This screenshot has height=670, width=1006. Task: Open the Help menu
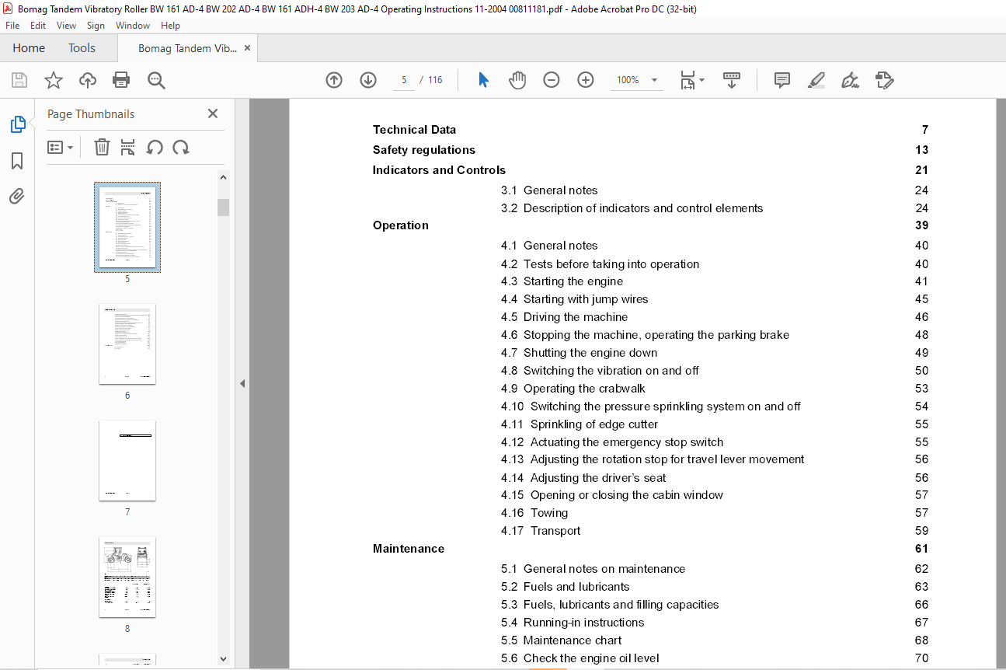170,26
